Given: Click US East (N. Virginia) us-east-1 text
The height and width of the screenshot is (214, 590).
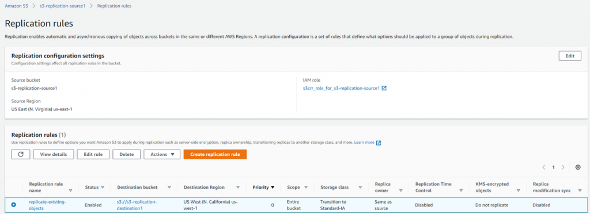Looking at the screenshot, I should click(x=42, y=109).
